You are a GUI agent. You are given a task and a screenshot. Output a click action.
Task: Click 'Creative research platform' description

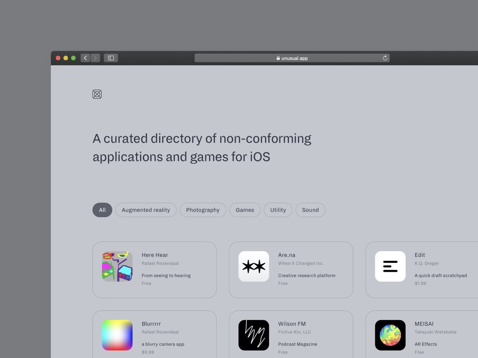pos(307,276)
